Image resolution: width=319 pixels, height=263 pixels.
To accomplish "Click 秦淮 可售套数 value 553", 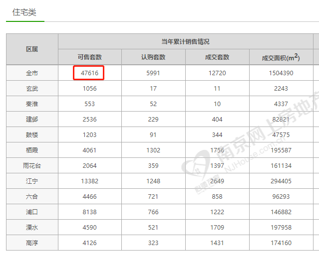I will click(89, 104).
